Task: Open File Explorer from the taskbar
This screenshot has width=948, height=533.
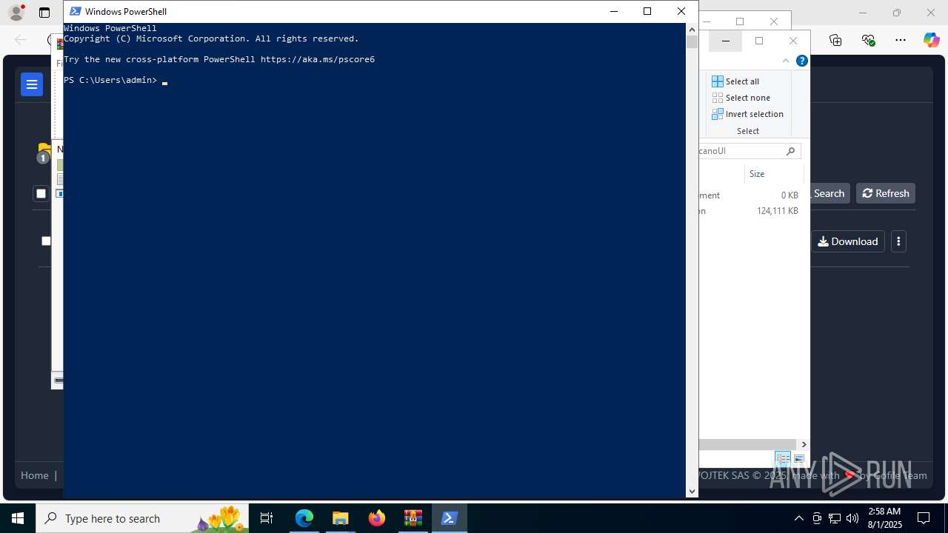Action: [x=340, y=518]
